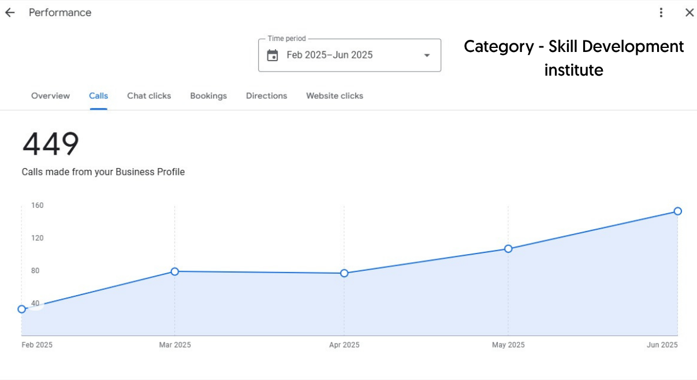697x380 pixels.
Task: Click the Performance page title
Action: (60, 13)
